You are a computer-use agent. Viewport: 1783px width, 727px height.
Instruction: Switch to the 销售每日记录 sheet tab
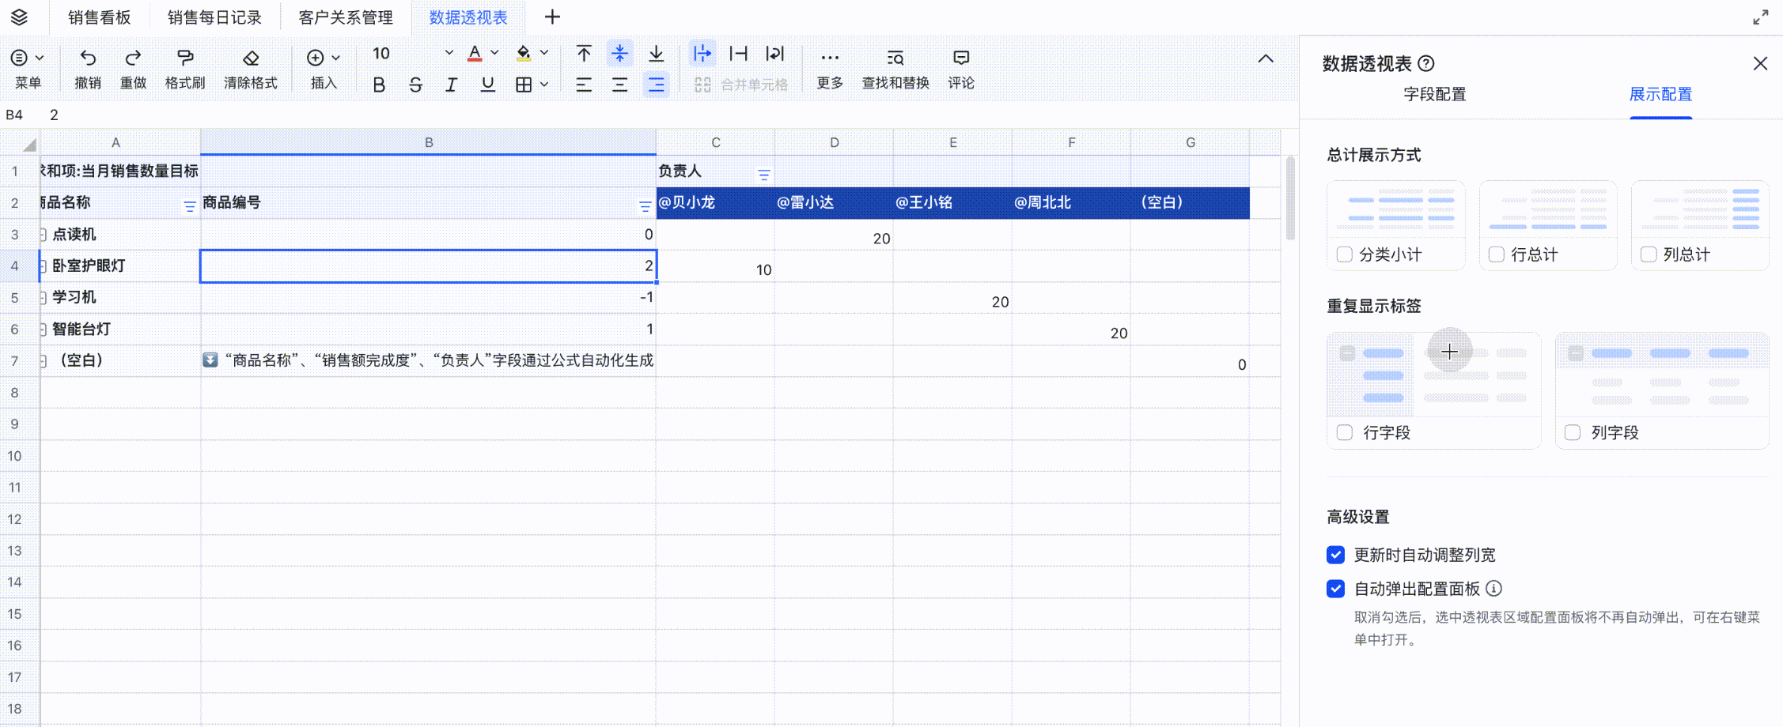(x=214, y=17)
